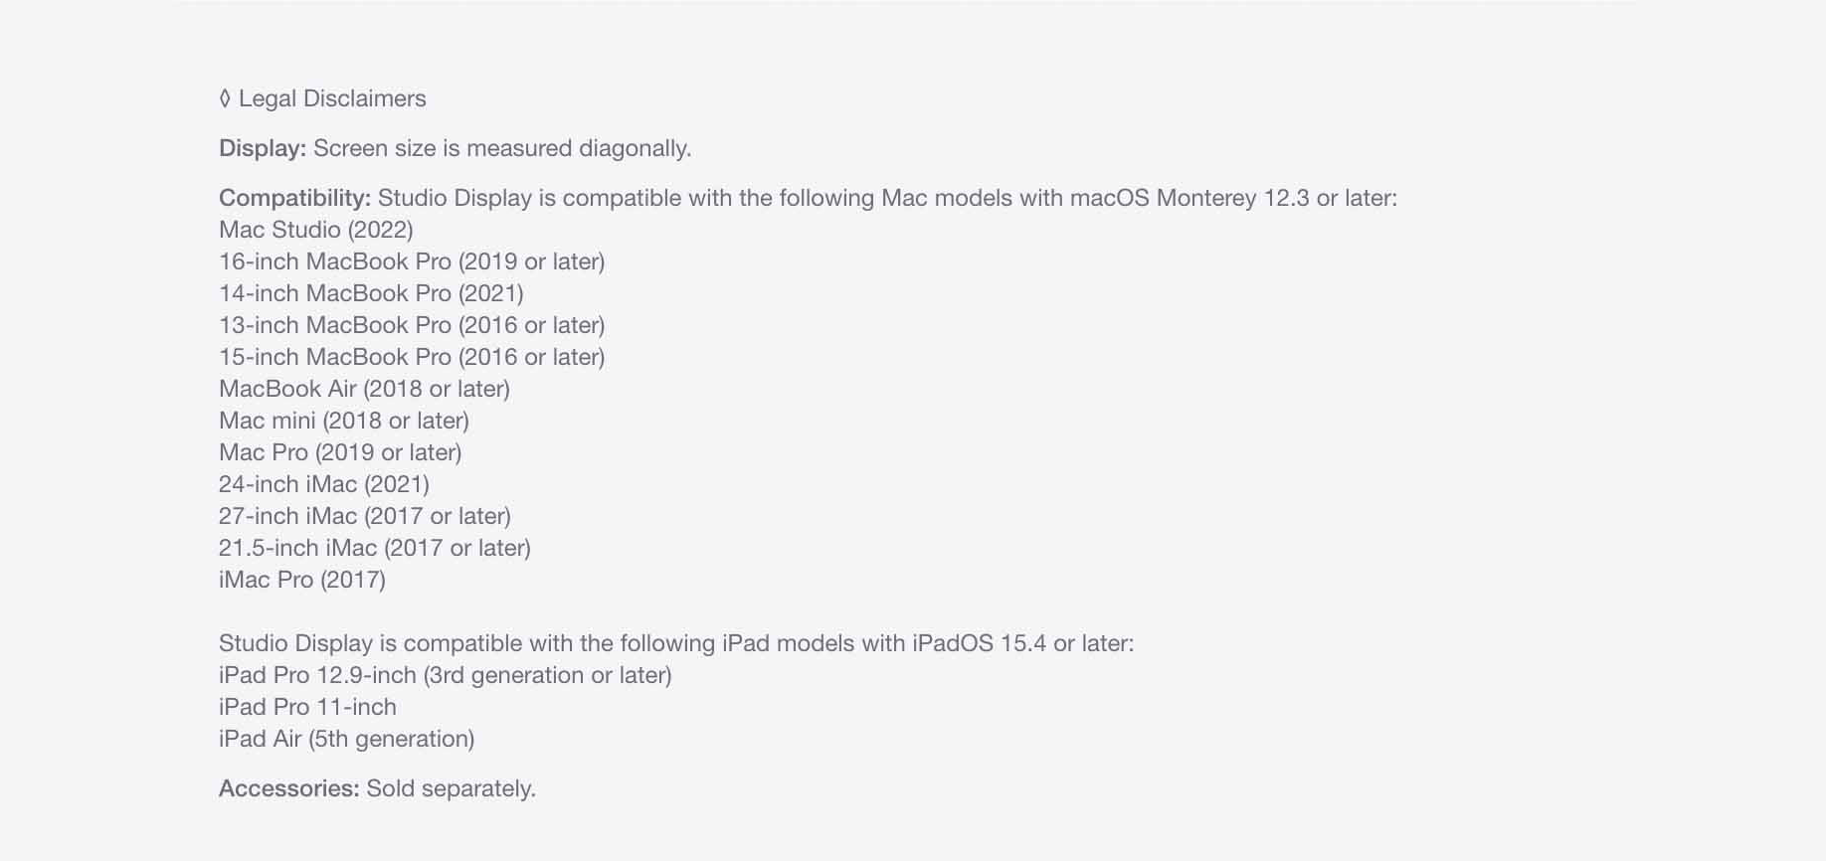
Task: Click the Legal Disclaimers heading
Action: point(332,98)
